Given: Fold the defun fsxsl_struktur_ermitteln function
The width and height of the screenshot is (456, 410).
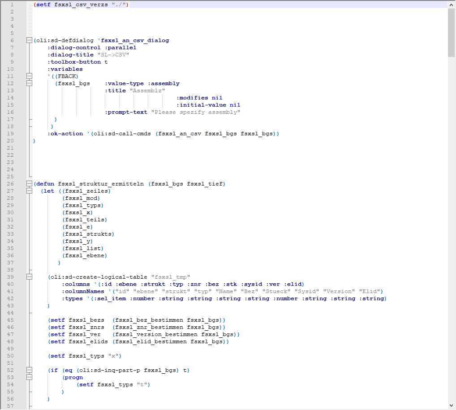Looking at the screenshot, I should 30,184.
